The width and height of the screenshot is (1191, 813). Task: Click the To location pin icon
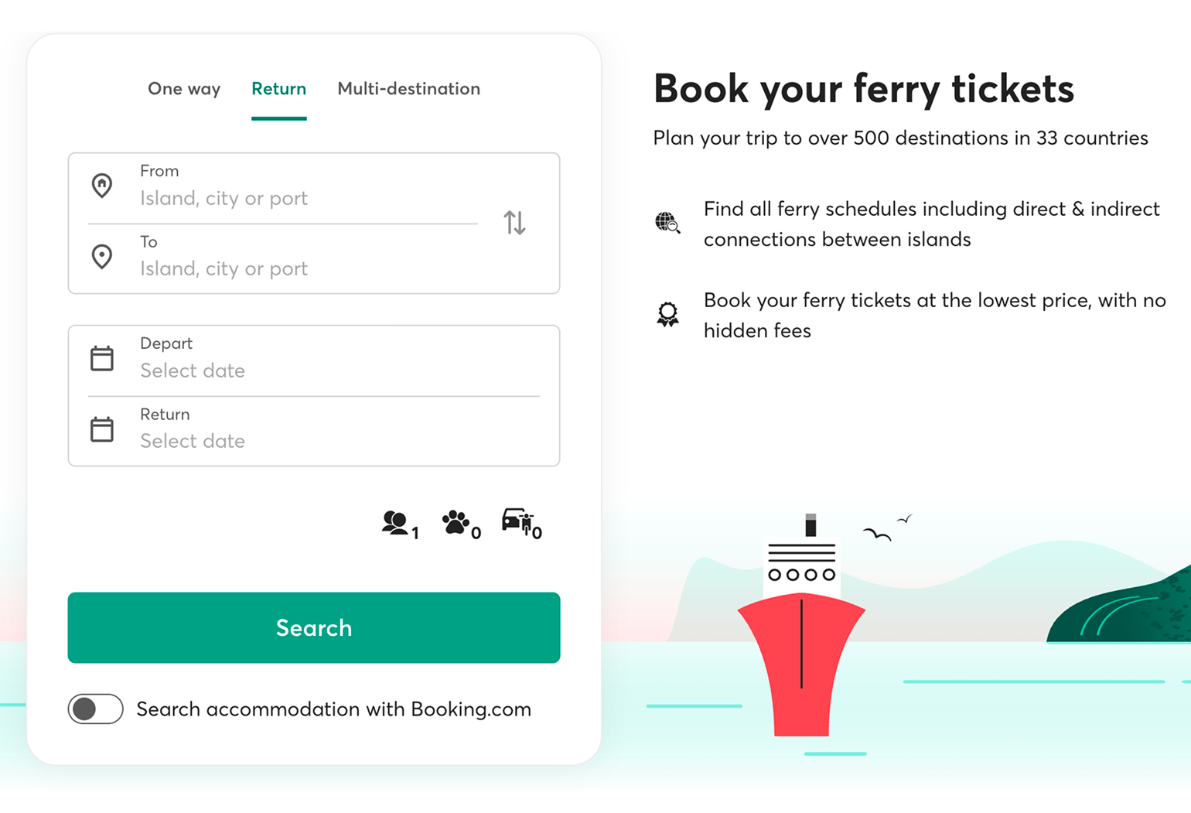click(103, 256)
